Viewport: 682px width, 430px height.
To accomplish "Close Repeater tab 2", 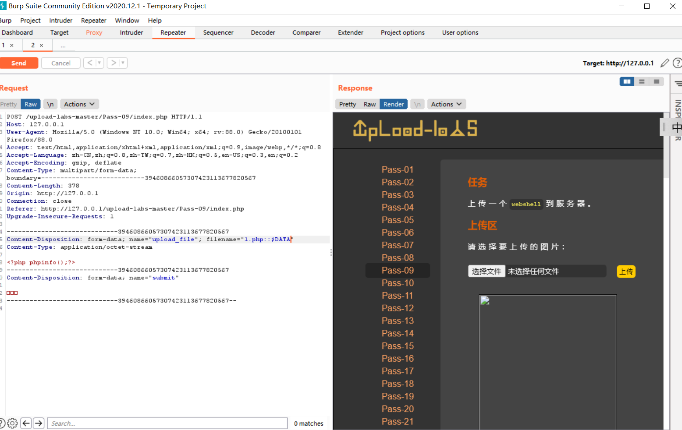I will click(41, 45).
